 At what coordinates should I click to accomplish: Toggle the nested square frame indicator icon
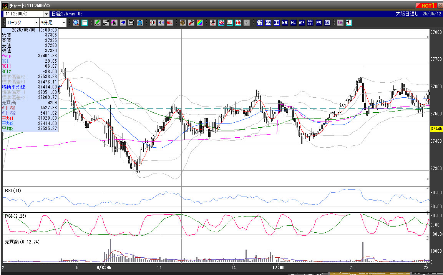pyautogui.click(x=327, y=23)
